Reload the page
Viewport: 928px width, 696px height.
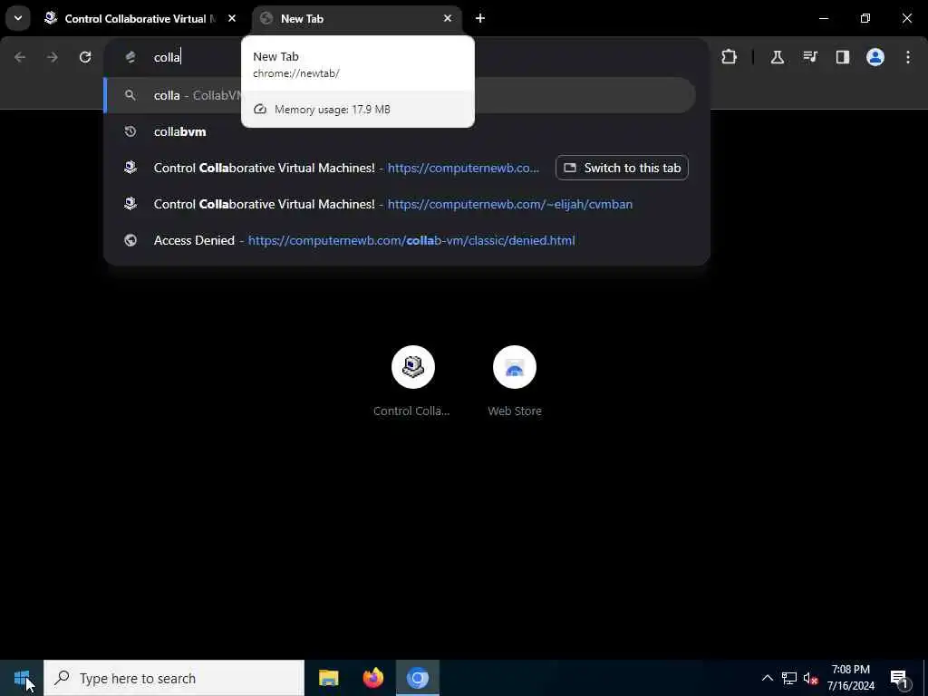(x=85, y=57)
